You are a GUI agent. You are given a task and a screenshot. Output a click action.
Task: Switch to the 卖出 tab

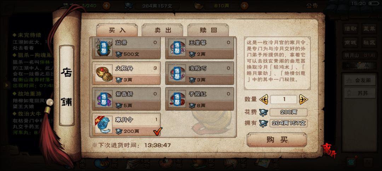pos(163,30)
